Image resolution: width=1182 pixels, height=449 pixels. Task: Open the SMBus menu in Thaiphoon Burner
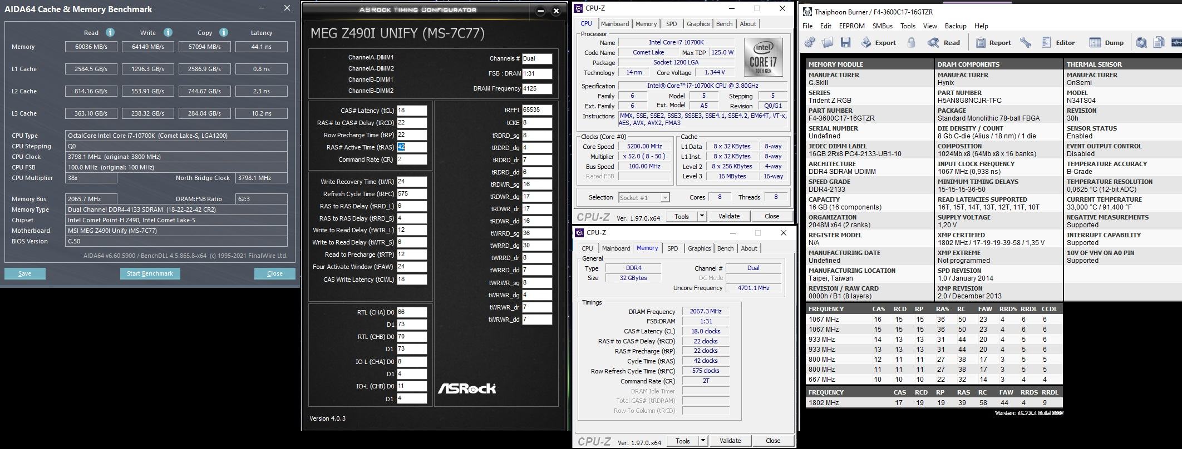(882, 26)
